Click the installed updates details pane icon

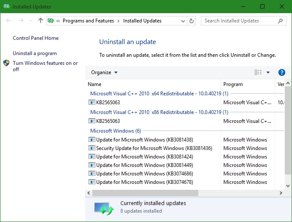pos(104,208)
